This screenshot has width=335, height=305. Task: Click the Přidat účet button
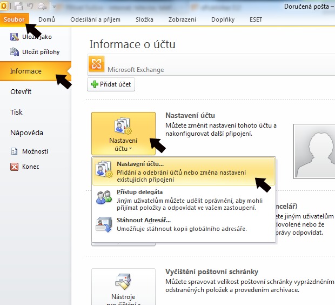tap(111, 84)
